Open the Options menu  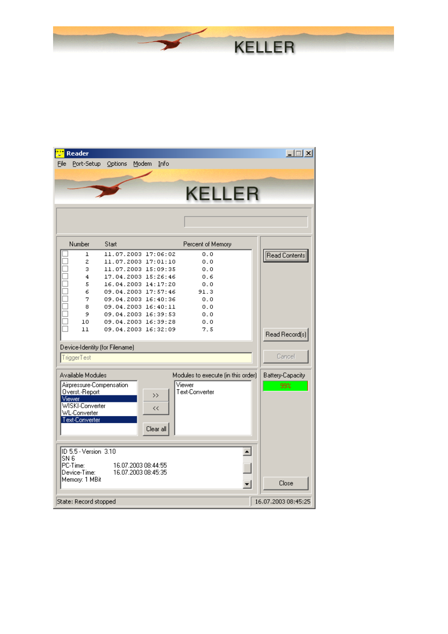[117, 164]
